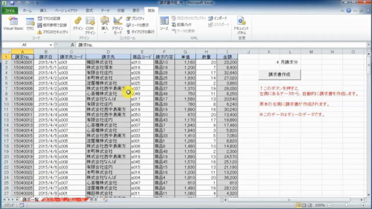Start Record Macro (マクロの記録)

point(49,18)
